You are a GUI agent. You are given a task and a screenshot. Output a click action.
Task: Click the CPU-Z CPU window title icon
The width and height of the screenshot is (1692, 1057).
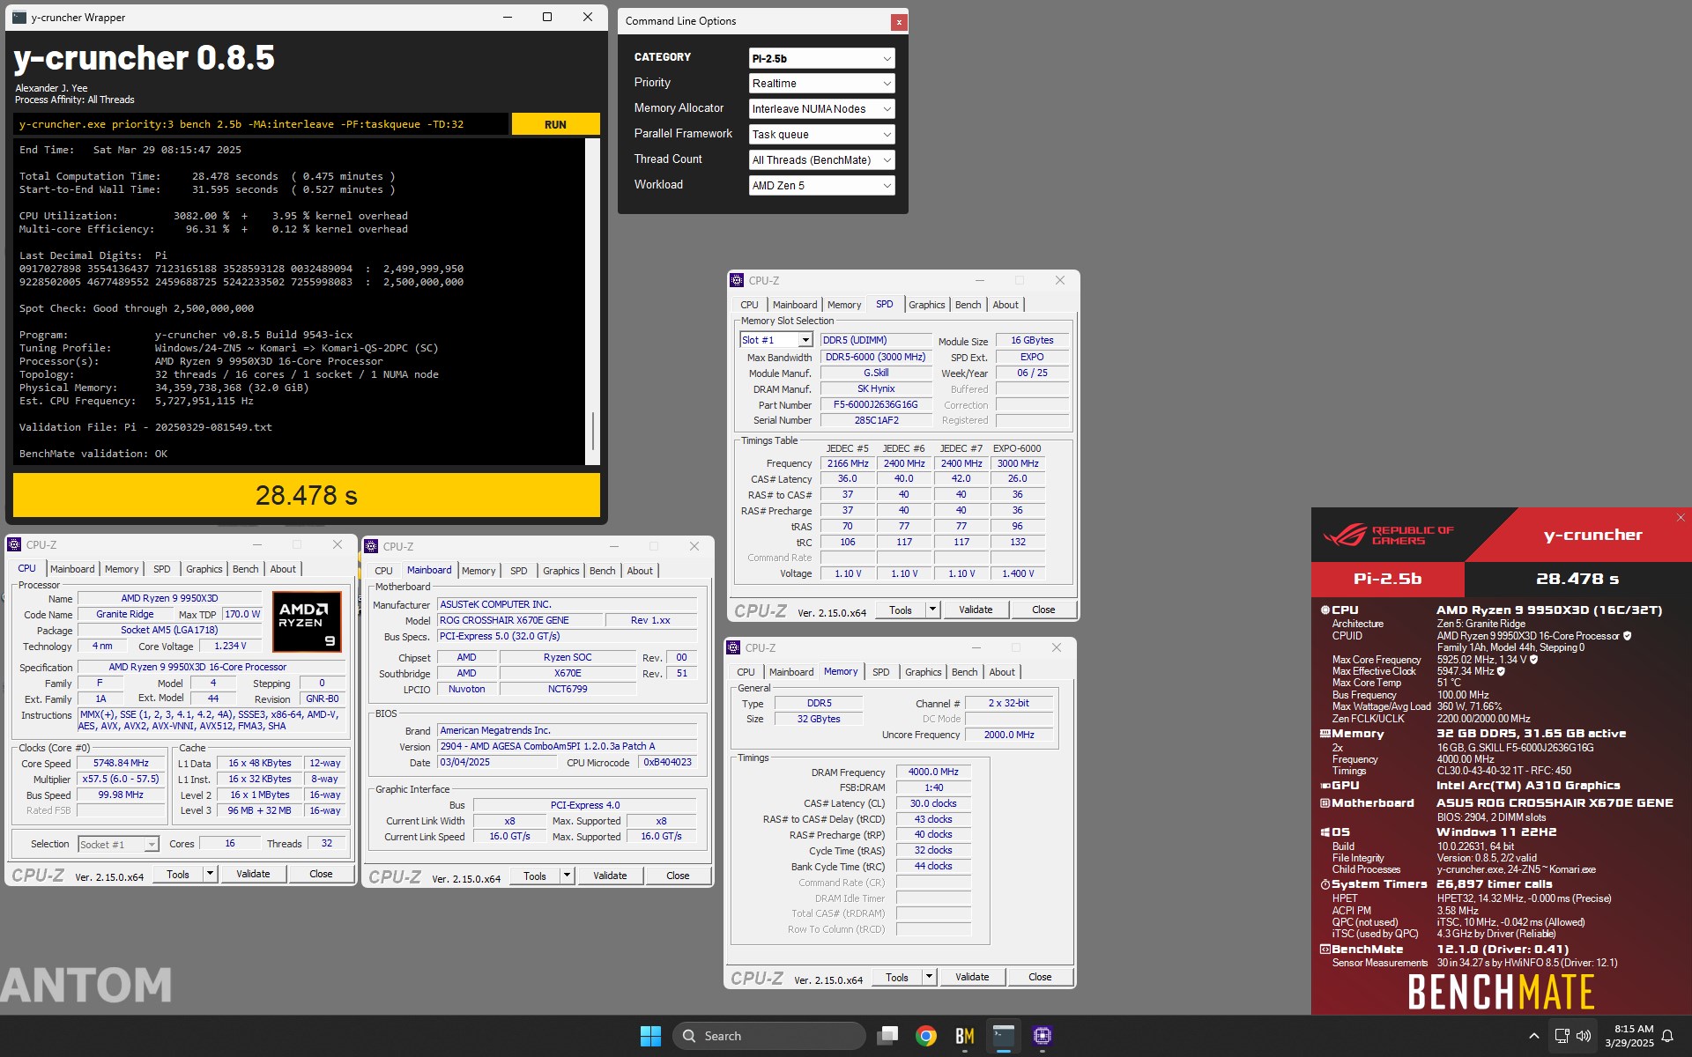pos(14,544)
